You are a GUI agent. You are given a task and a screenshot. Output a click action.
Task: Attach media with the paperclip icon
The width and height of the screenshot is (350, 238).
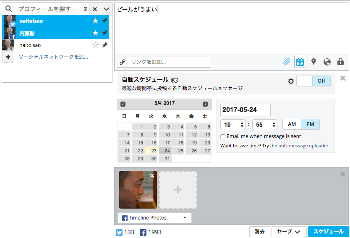[287, 62]
